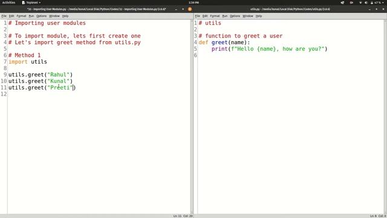This screenshot has width=387, height=218.
Task: Open File menu in utils.py window
Action: [198, 16]
